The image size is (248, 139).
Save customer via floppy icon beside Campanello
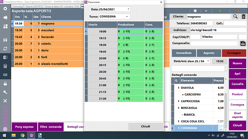(x=243, y=43)
